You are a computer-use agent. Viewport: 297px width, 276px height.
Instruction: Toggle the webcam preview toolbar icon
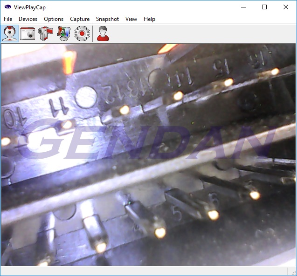click(10, 34)
